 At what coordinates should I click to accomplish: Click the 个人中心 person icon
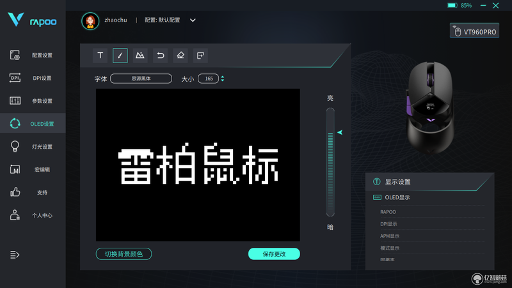15,215
